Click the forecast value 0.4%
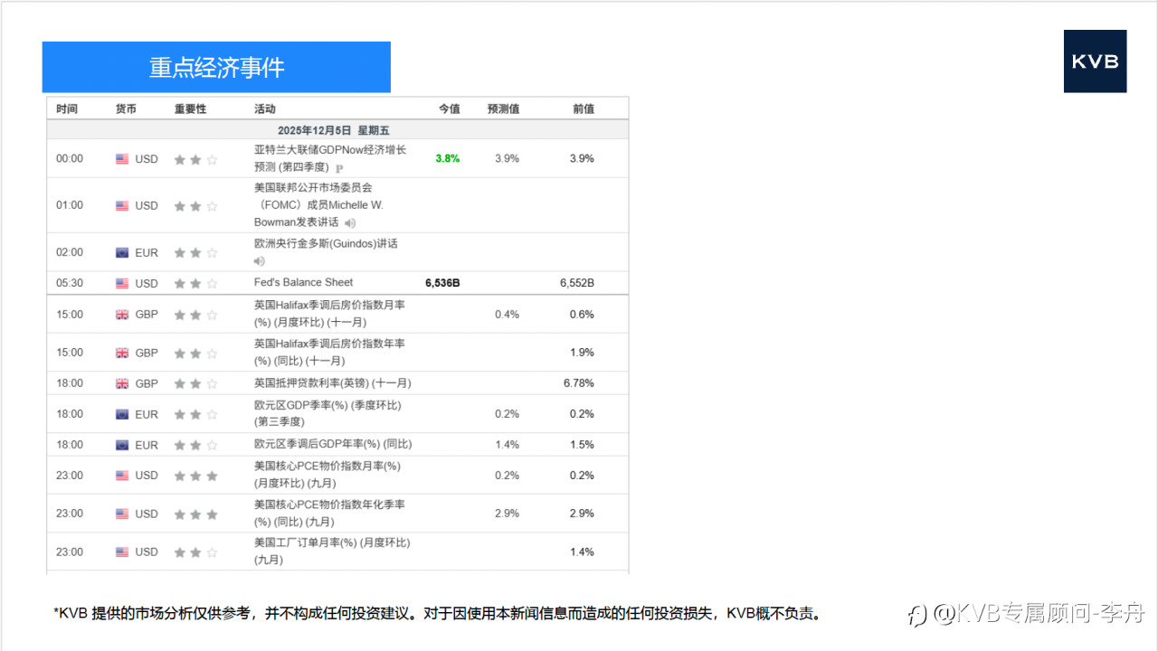 (x=508, y=315)
